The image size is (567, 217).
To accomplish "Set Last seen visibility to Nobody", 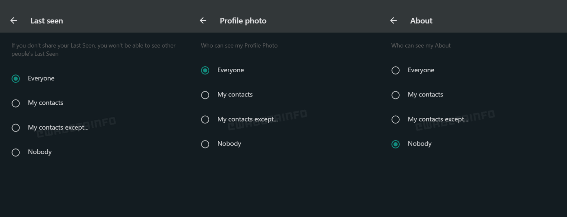I will [x=16, y=152].
